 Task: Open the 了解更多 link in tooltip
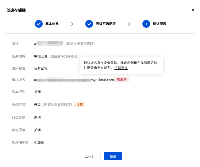(121, 68)
